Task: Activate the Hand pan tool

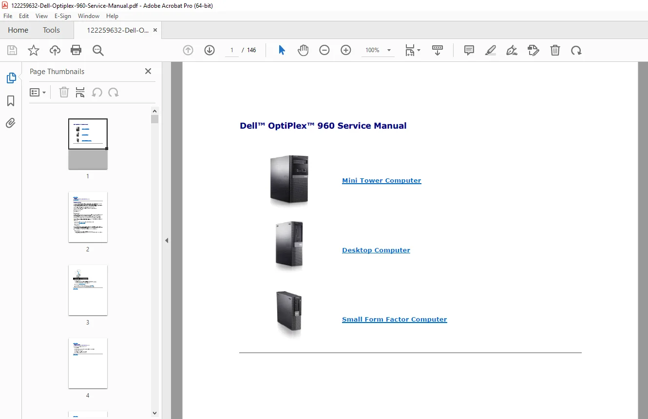Action: click(x=303, y=50)
